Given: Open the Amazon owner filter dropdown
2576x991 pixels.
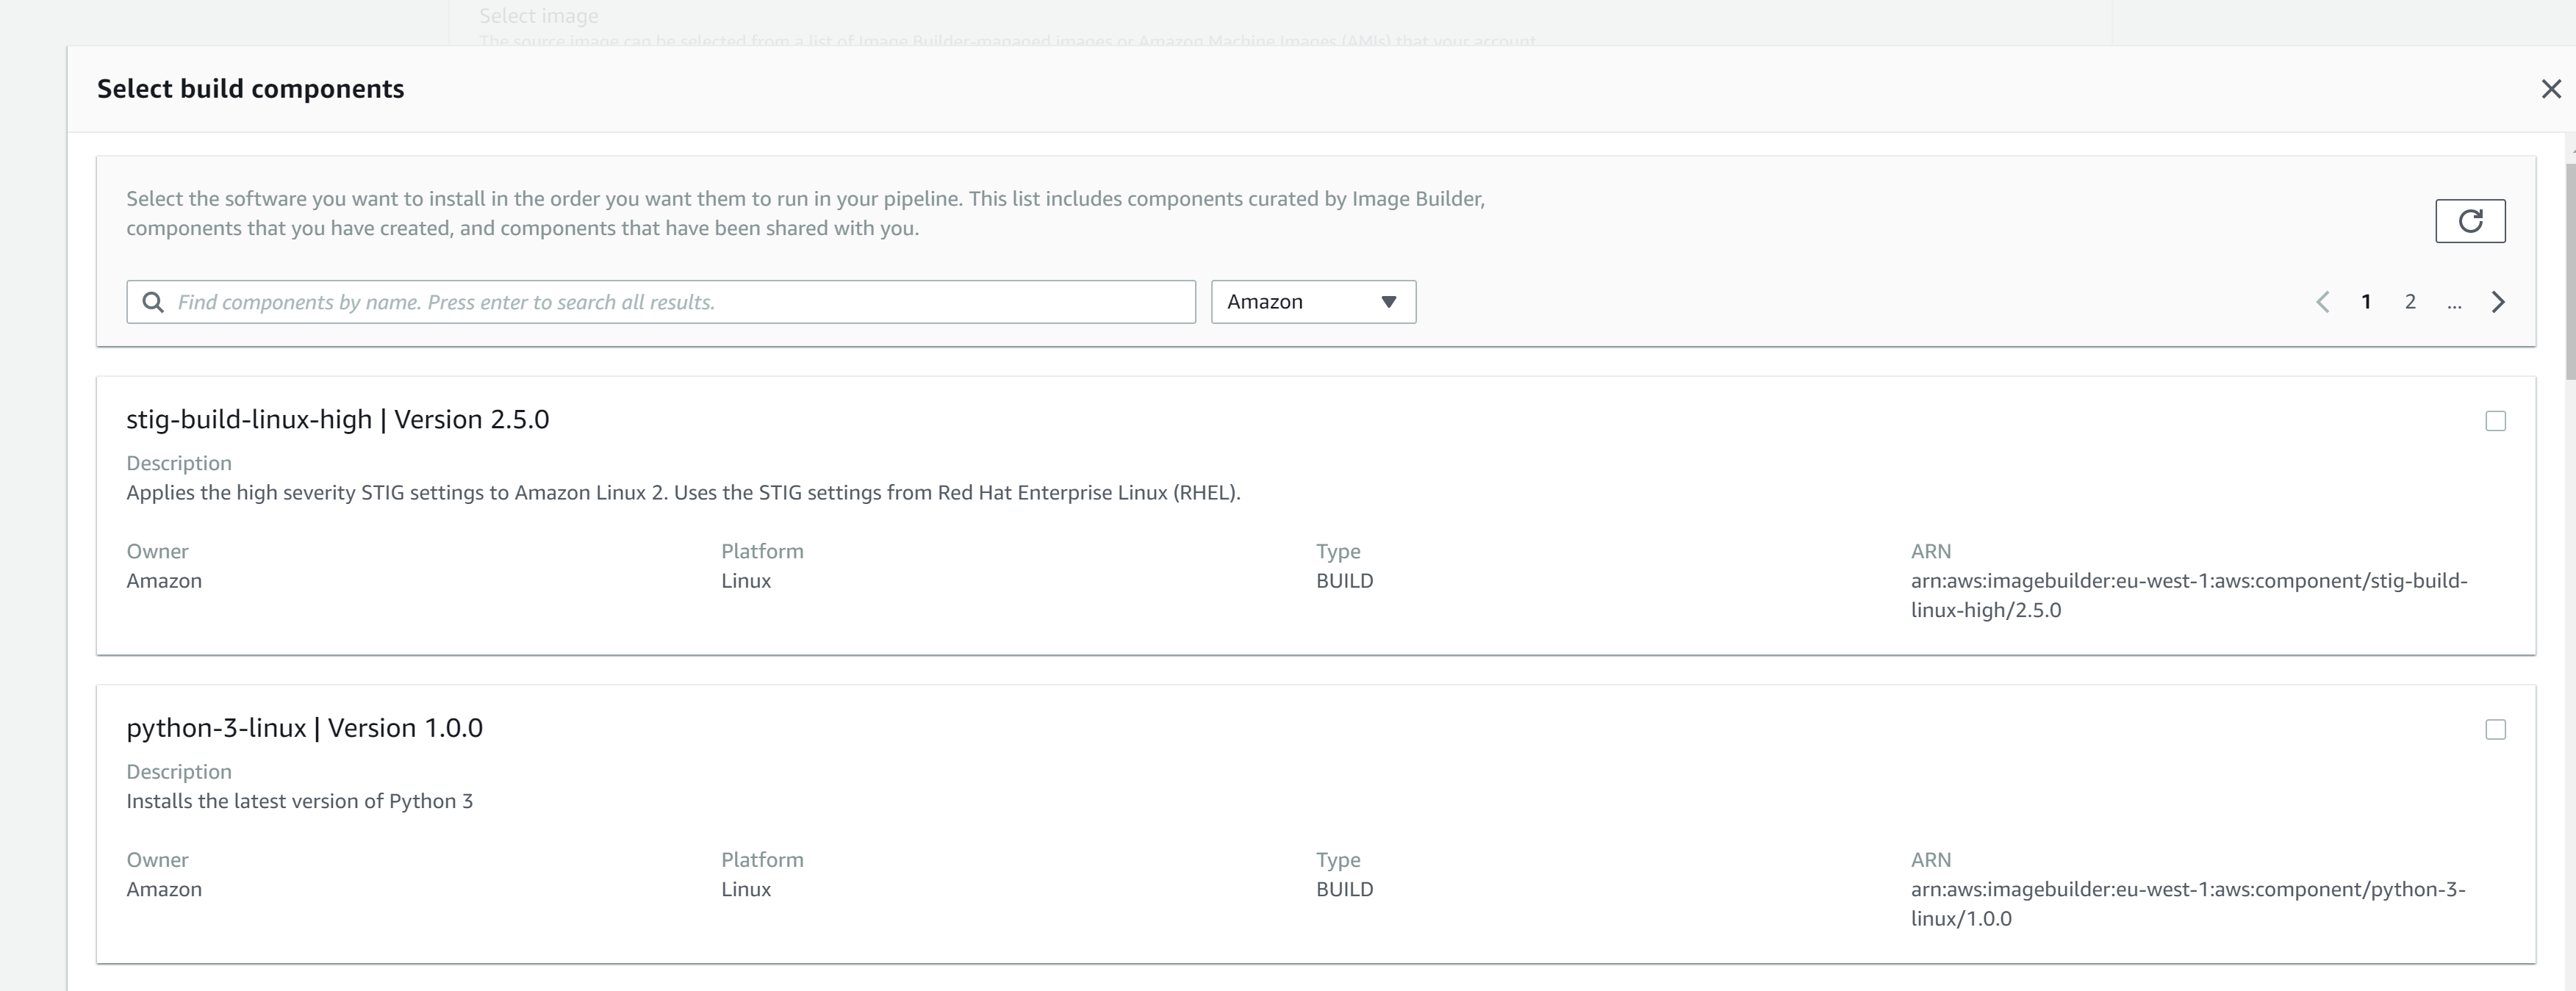Looking at the screenshot, I should pos(1313,302).
